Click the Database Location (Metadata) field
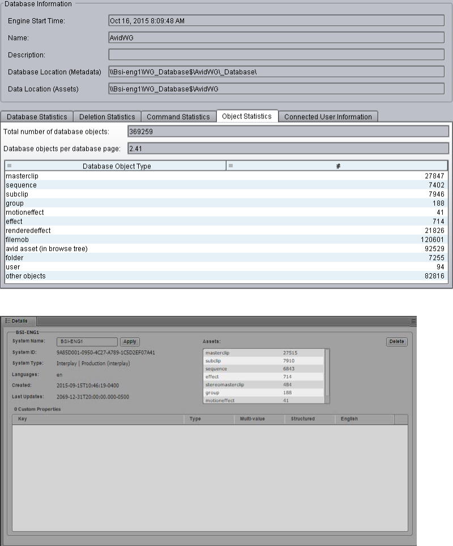The height and width of the screenshot is (546, 453). point(276,71)
